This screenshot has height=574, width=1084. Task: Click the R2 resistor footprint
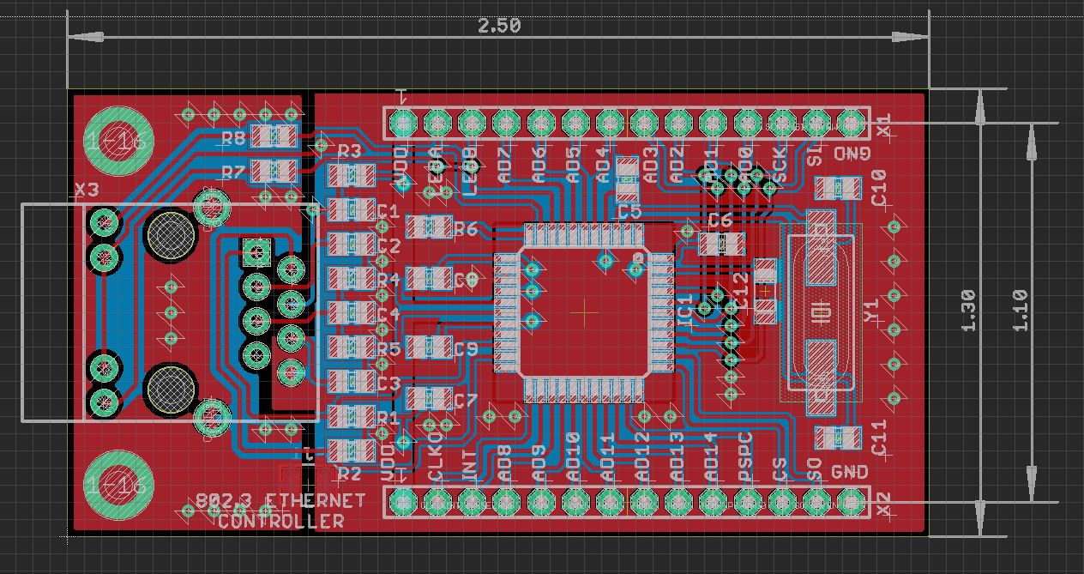pos(350,450)
